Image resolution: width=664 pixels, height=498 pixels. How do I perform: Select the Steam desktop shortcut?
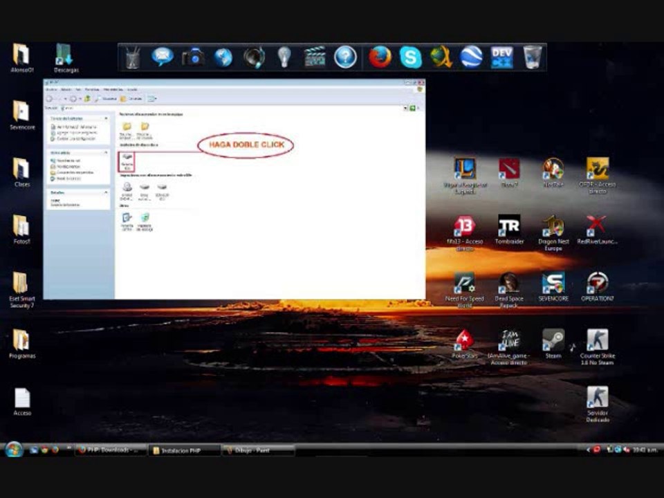click(553, 344)
